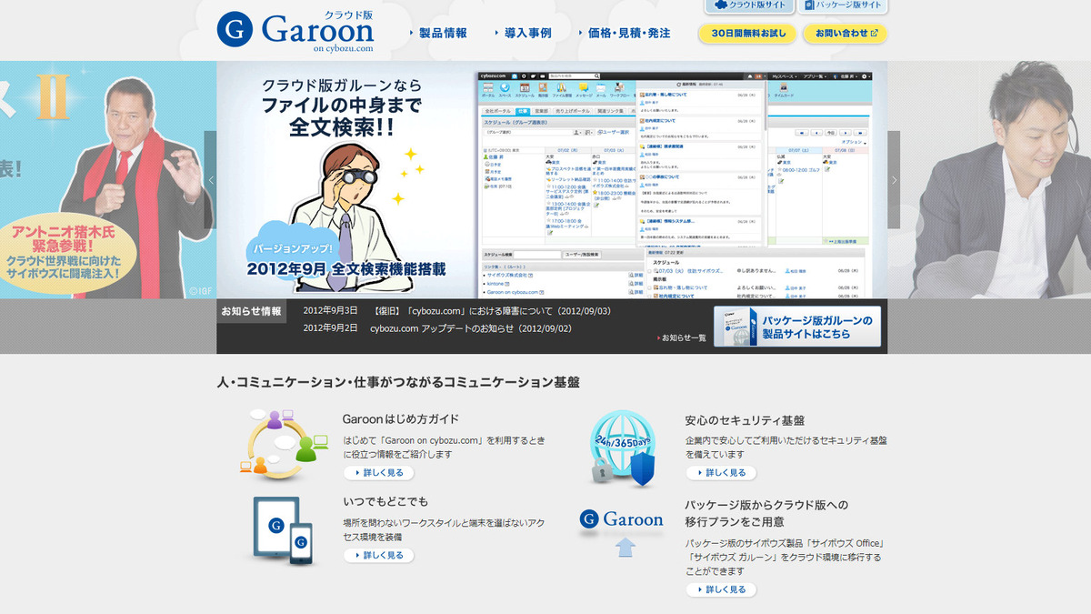The height and width of the screenshot is (614, 1091).
Task: Click 詳しく見る under いつでもどこでも
Action: (378, 555)
